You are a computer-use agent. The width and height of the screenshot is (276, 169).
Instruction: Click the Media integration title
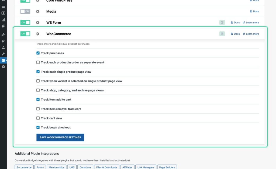[51, 11]
